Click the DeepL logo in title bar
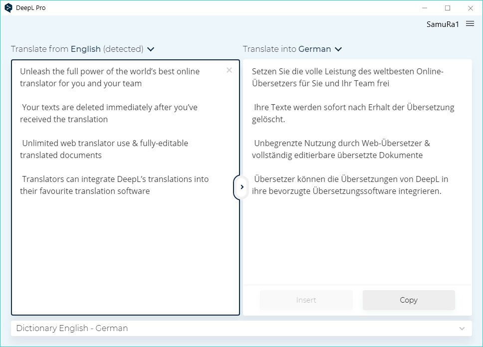Screen dimensions: 483x347 click(x=8, y=8)
